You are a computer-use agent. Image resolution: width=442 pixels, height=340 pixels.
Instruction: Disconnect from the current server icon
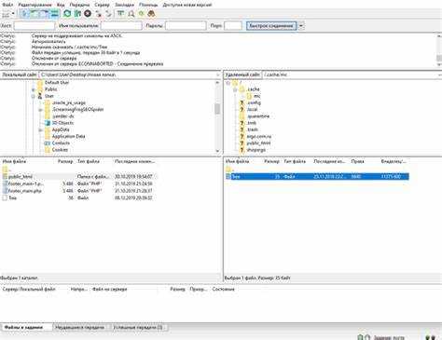coord(98,14)
